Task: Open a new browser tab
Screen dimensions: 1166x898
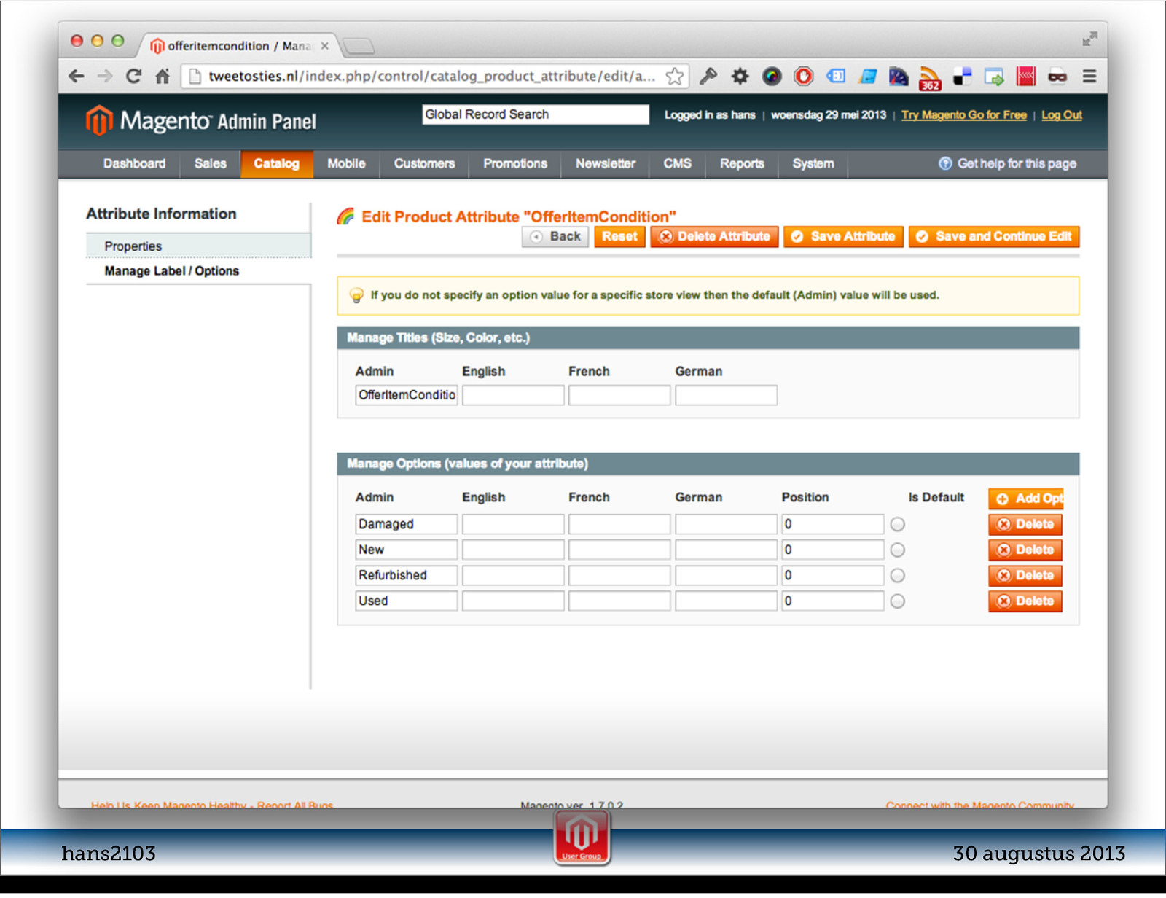Action: point(359,46)
